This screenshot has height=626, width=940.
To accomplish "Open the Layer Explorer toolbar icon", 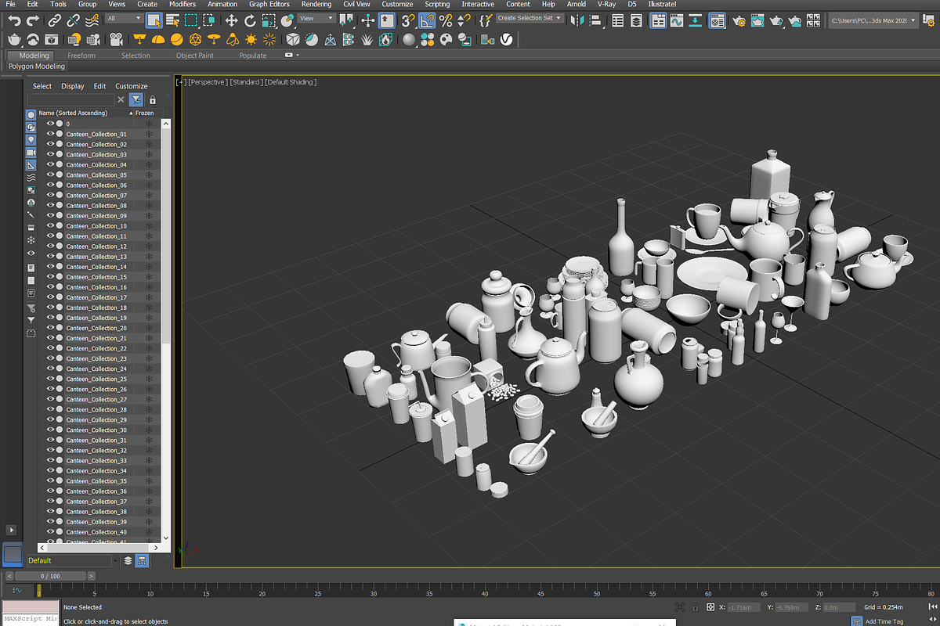I will click(x=637, y=21).
